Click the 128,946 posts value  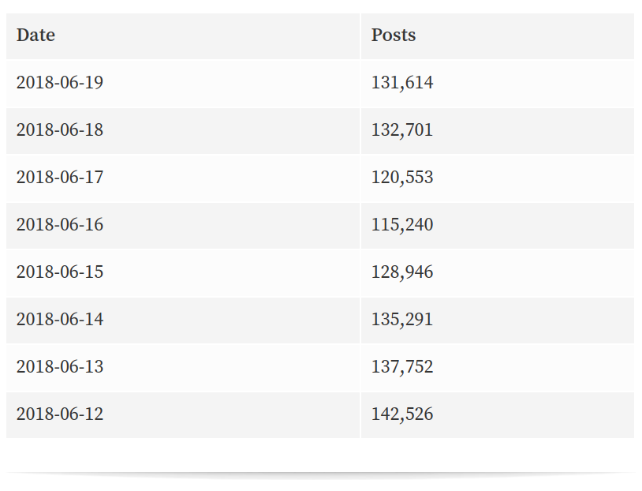(402, 272)
